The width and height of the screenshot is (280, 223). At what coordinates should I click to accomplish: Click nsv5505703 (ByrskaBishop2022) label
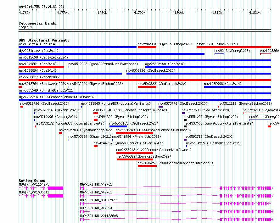[86, 130]
